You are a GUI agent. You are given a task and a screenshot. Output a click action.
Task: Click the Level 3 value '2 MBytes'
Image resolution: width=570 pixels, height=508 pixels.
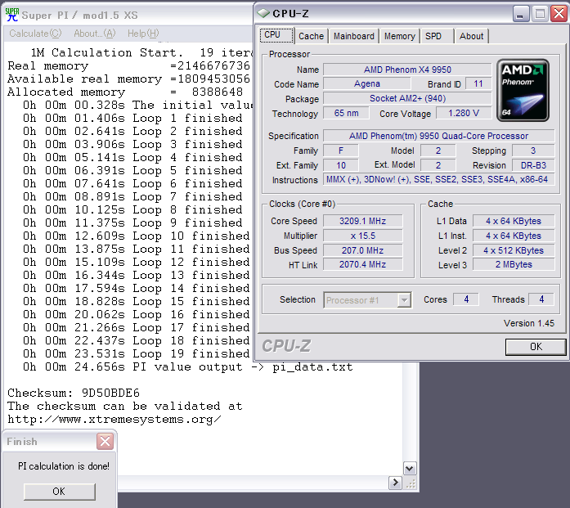[514, 264]
